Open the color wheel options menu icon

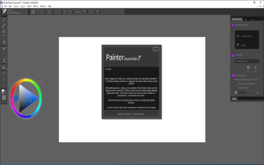click(40, 80)
